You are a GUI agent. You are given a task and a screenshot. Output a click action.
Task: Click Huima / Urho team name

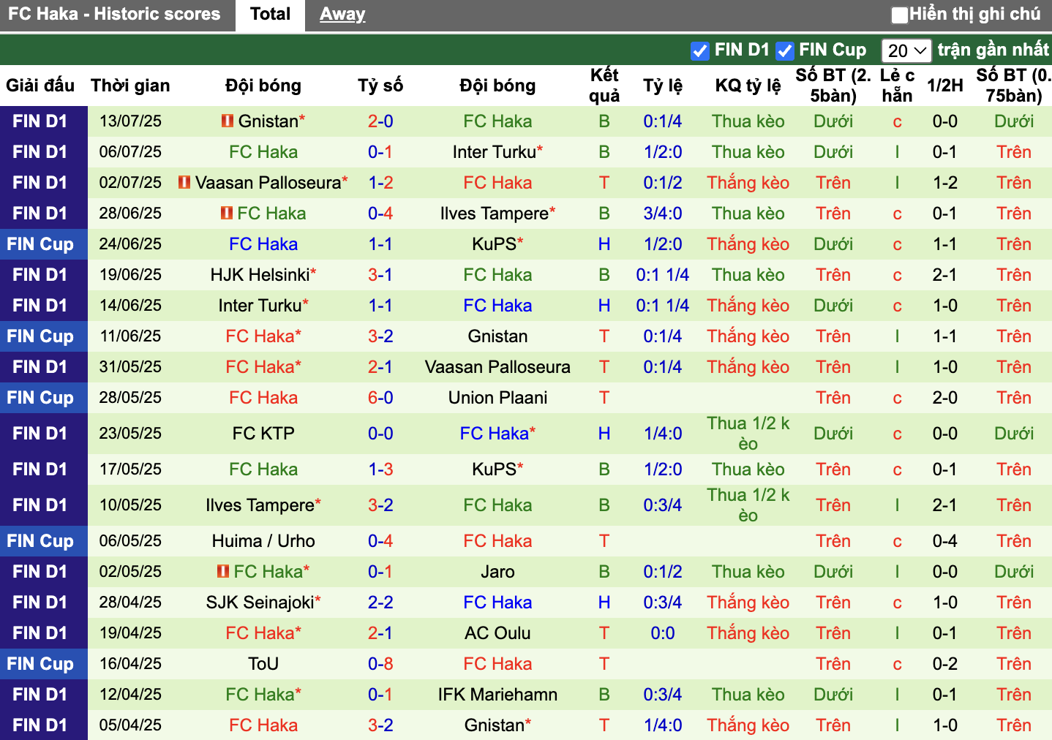click(x=263, y=541)
